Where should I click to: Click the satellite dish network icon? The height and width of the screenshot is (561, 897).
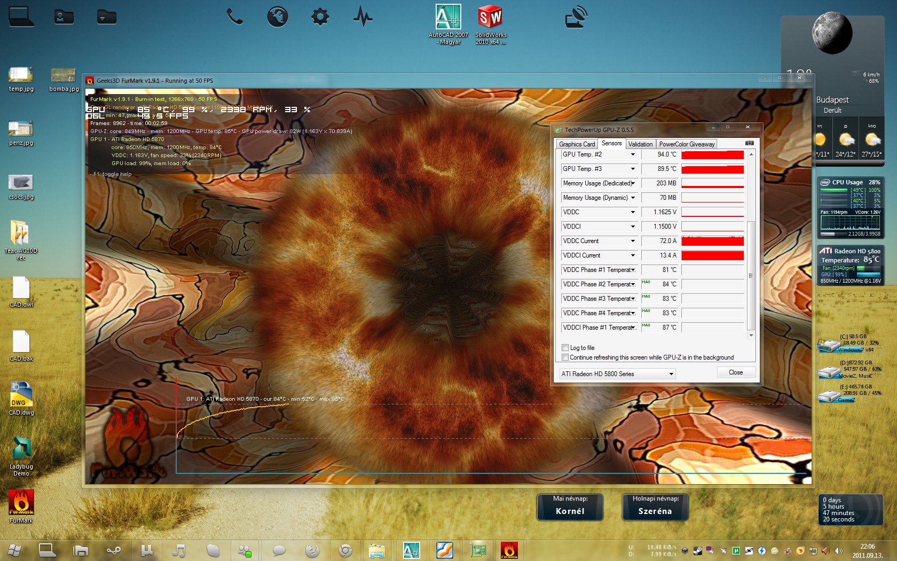coord(577,17)
